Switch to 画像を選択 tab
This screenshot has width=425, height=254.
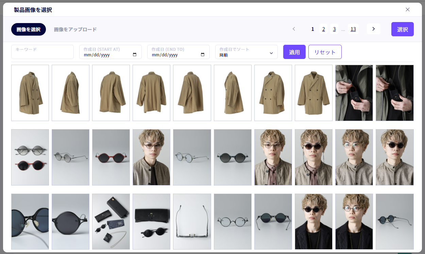(29, 29)
